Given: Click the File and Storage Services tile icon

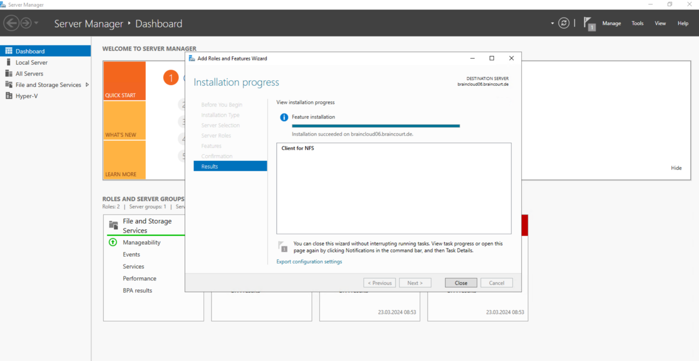Looking at the screenshot, I should pos(112,224).
